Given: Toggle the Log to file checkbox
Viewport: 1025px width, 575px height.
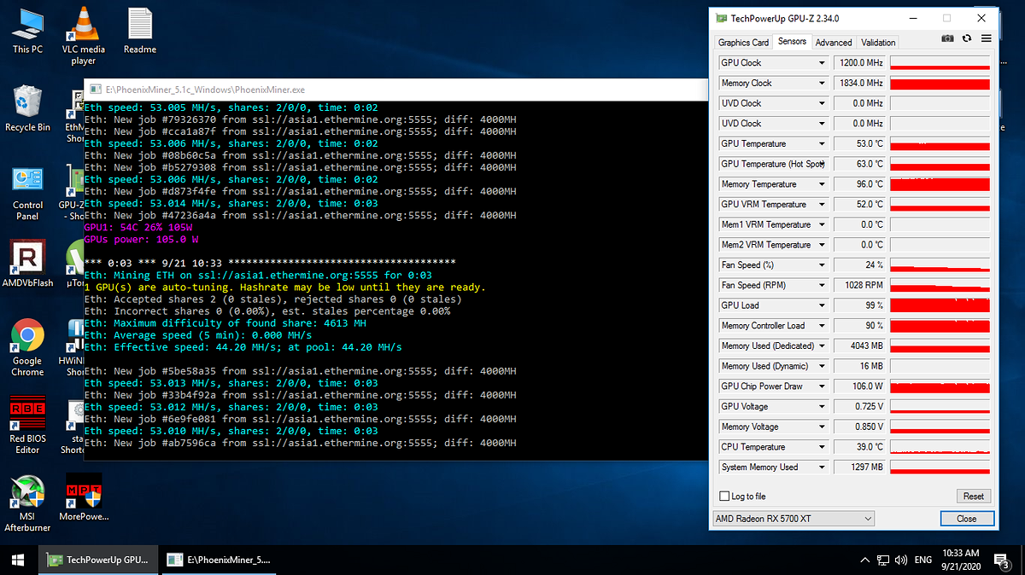Looking at the screenshot, I should pyautogui.click(x=725, y=497).
